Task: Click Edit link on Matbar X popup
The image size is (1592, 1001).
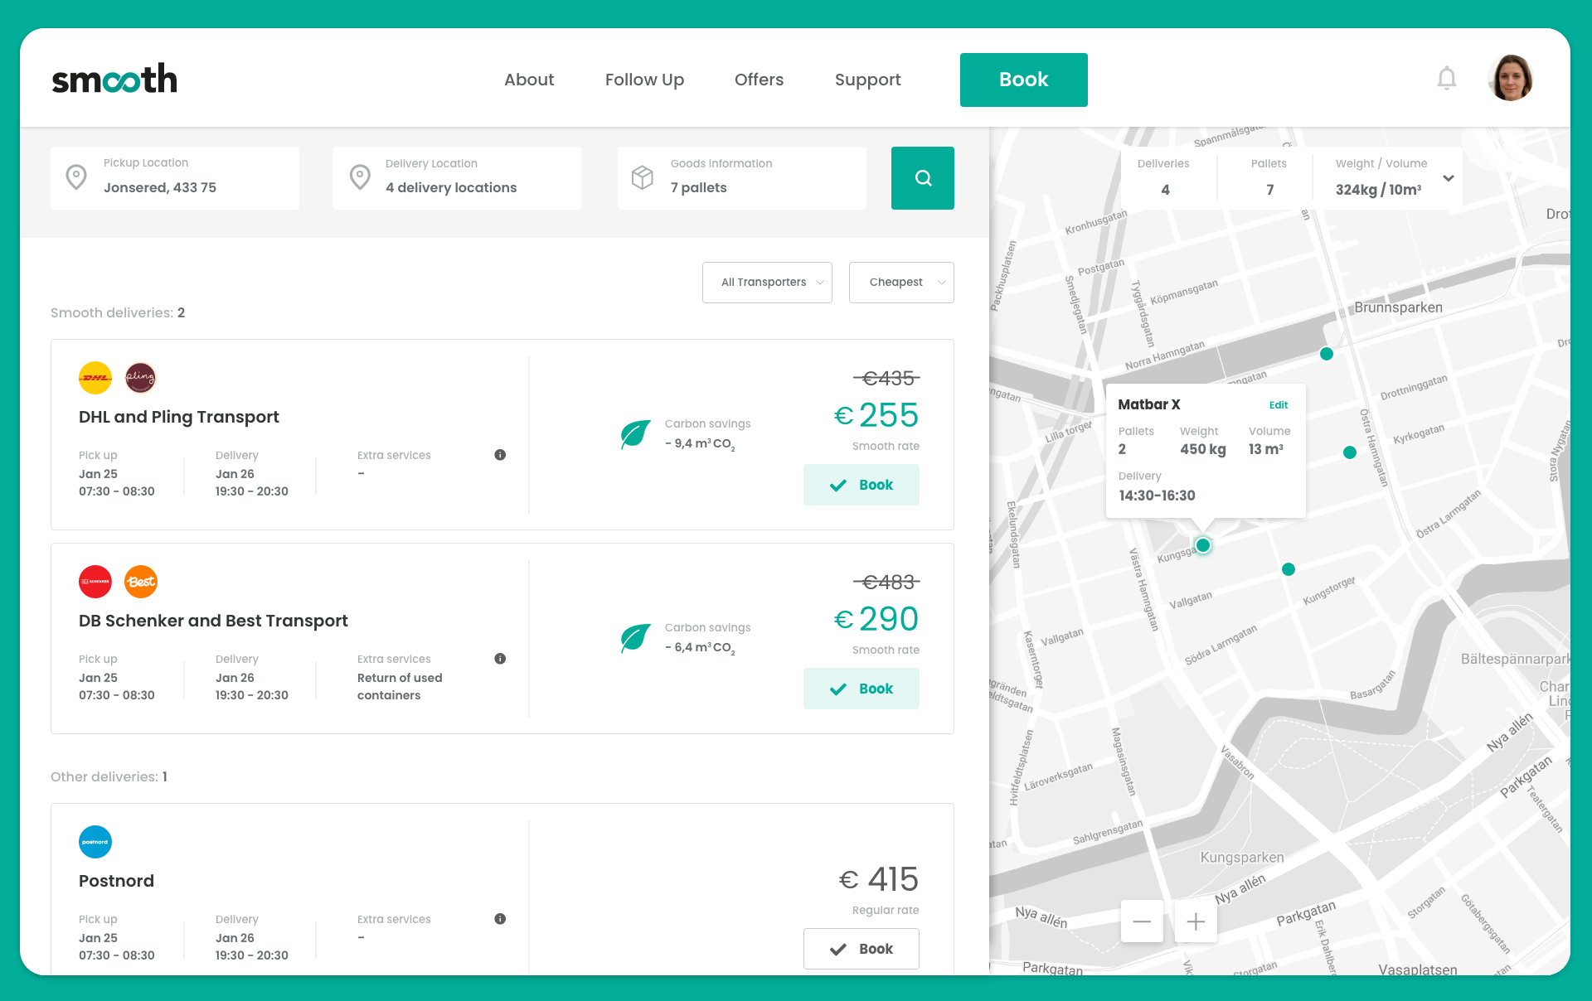Action: 1278,405
